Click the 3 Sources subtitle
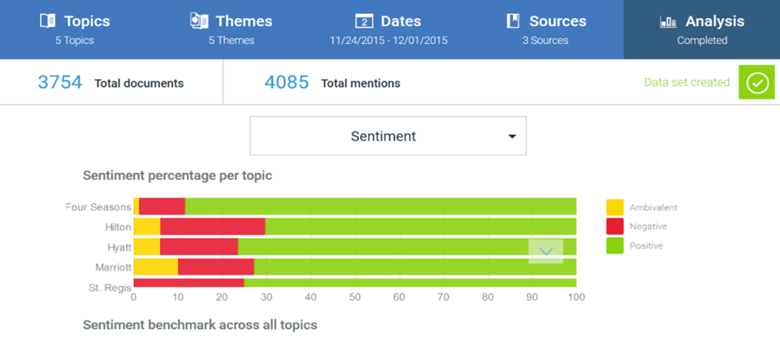The width and height of the screenshot is (780, 341). 545,41
